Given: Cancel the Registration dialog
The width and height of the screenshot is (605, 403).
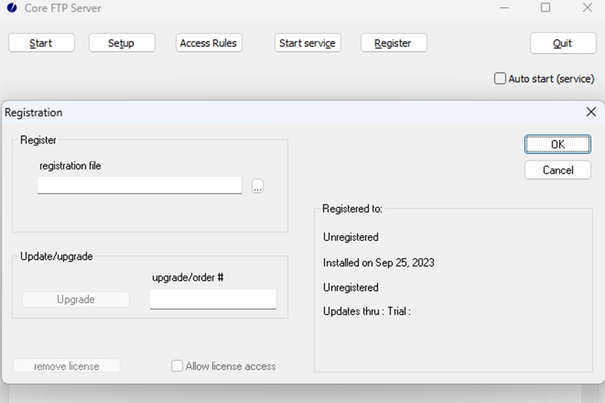Looking at the screenshot, I should point(557,170).
